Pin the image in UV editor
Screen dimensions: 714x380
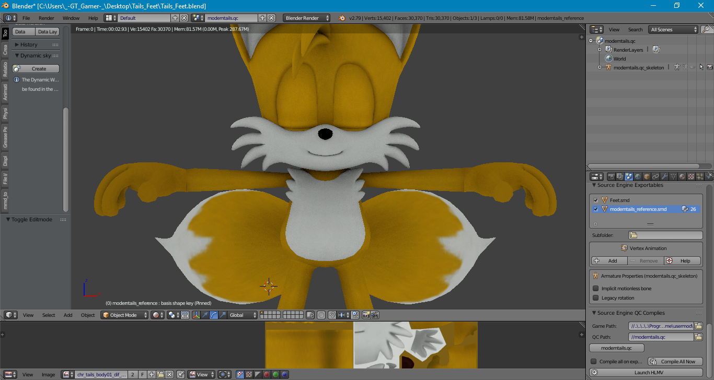click(x=180, y=374)
